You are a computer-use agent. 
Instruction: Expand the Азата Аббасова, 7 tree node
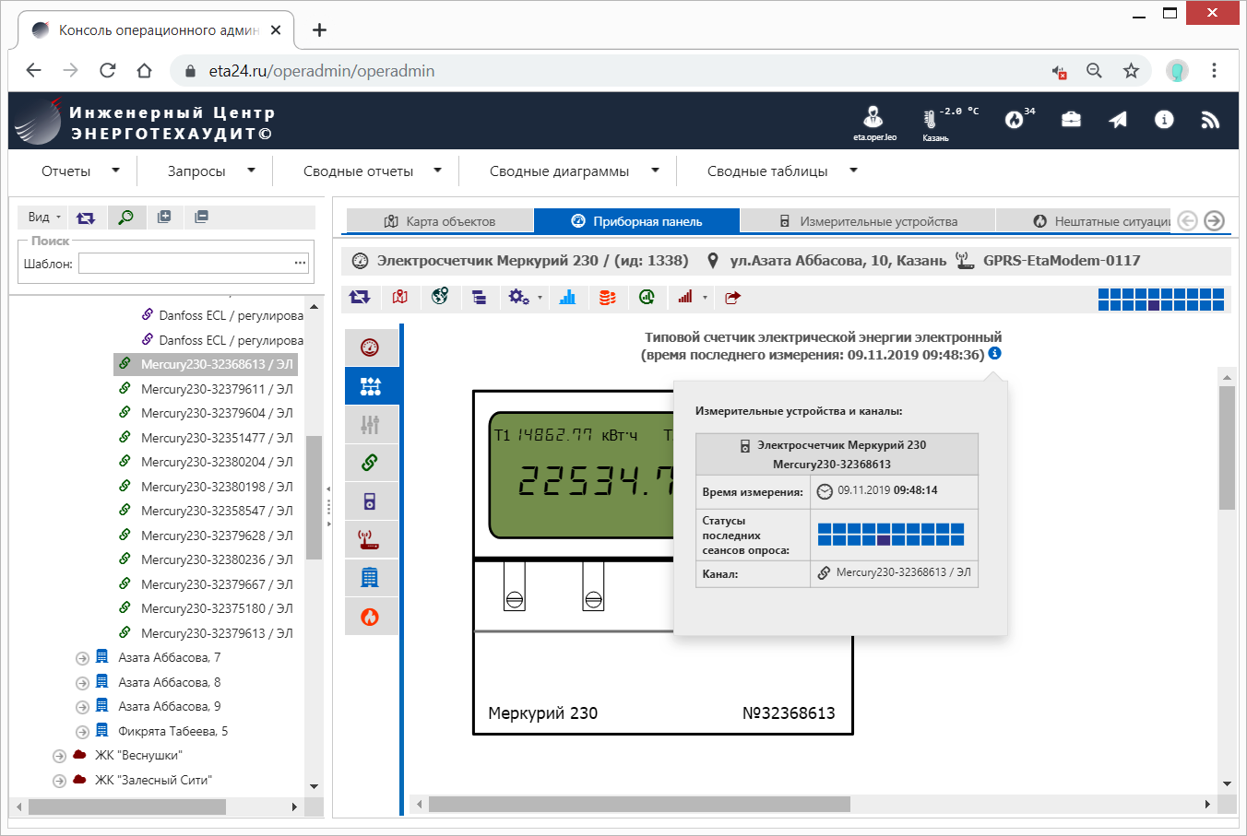coord(82,658)
